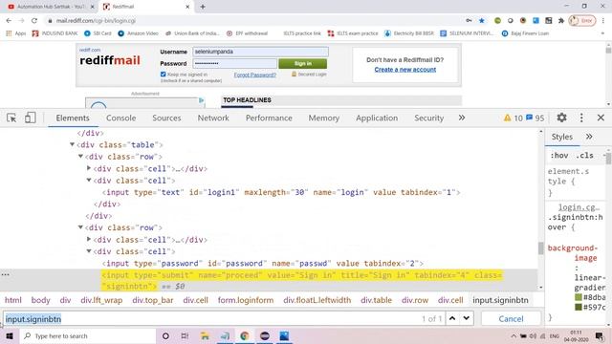Collapse div cell containing password input
The width and height of the screenshot is (612, 344).
click(89, 251)
